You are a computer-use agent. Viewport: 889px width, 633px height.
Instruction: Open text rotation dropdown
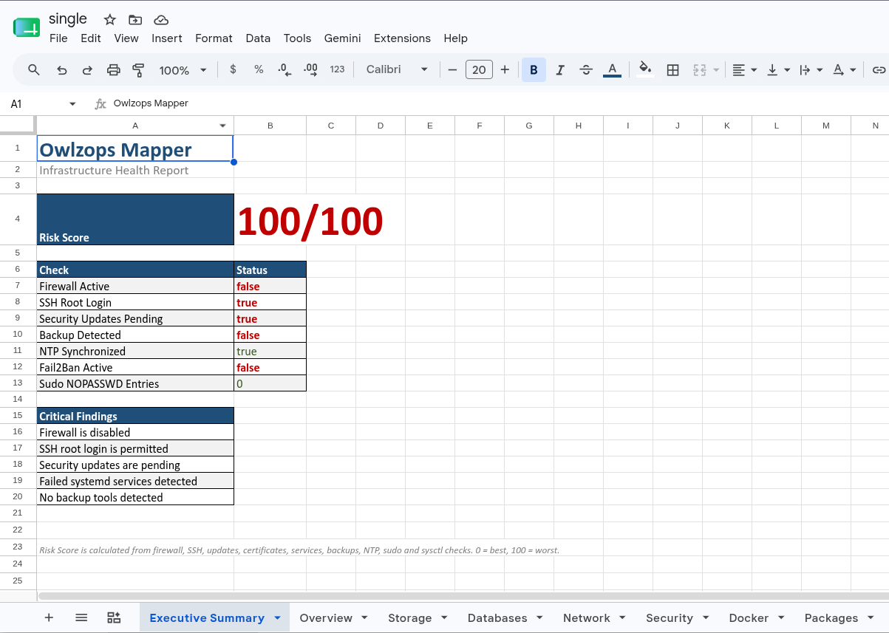click(x=844, y=69)
